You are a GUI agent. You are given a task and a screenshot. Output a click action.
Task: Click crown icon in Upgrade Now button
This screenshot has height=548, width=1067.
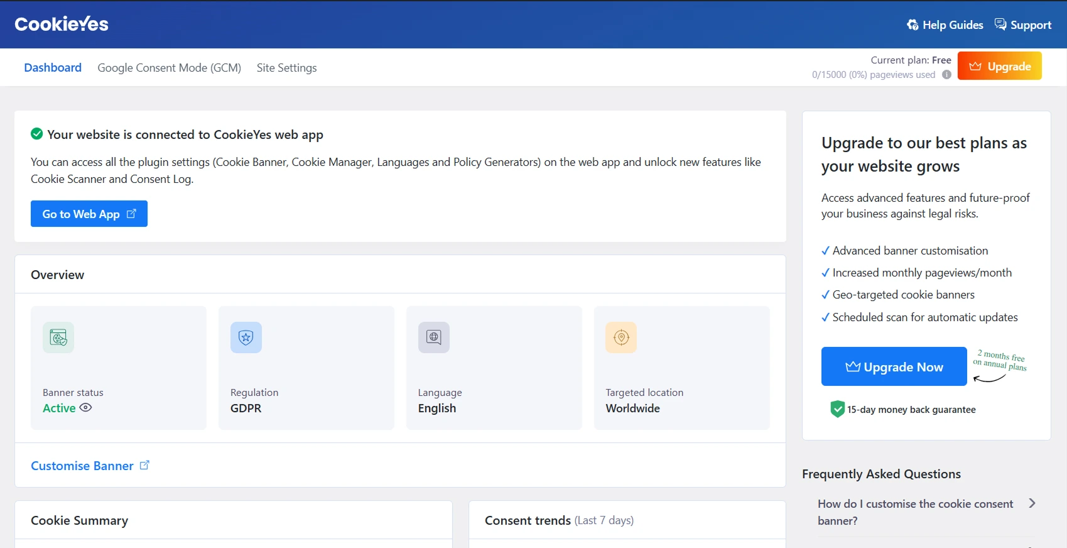tap(853, 366)
